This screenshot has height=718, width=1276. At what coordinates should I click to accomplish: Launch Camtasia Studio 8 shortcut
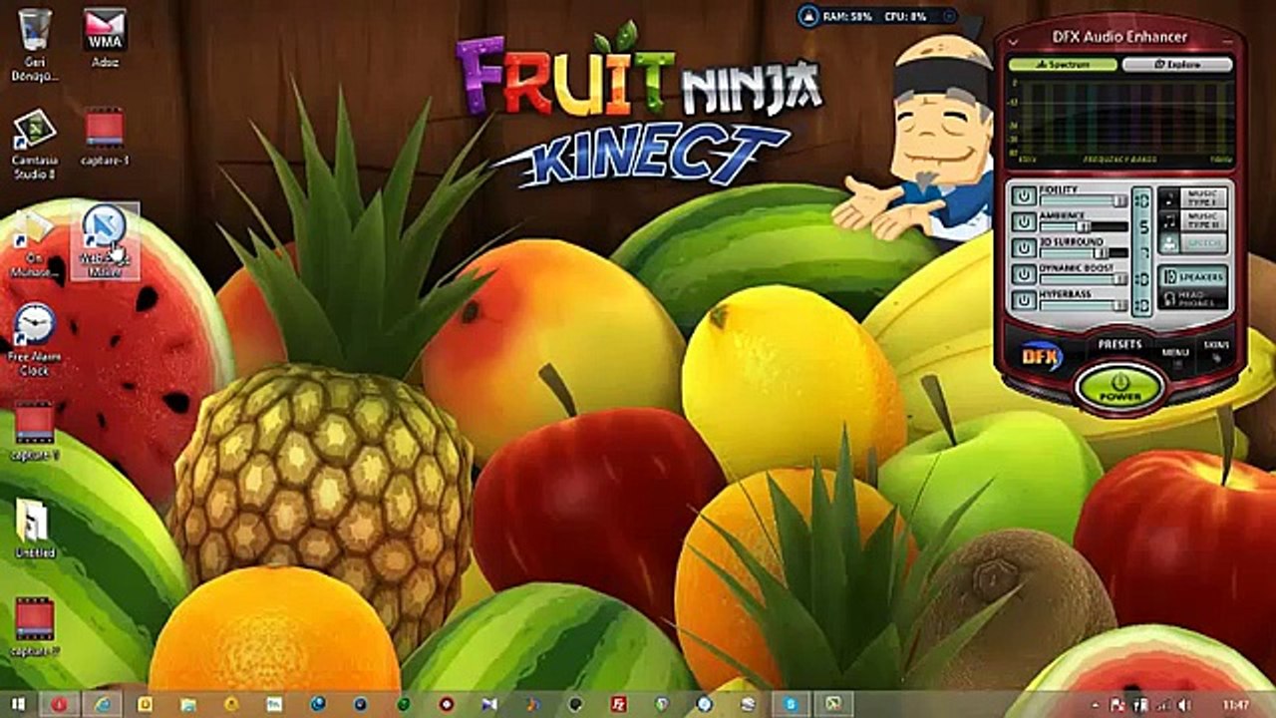[34, 144]
